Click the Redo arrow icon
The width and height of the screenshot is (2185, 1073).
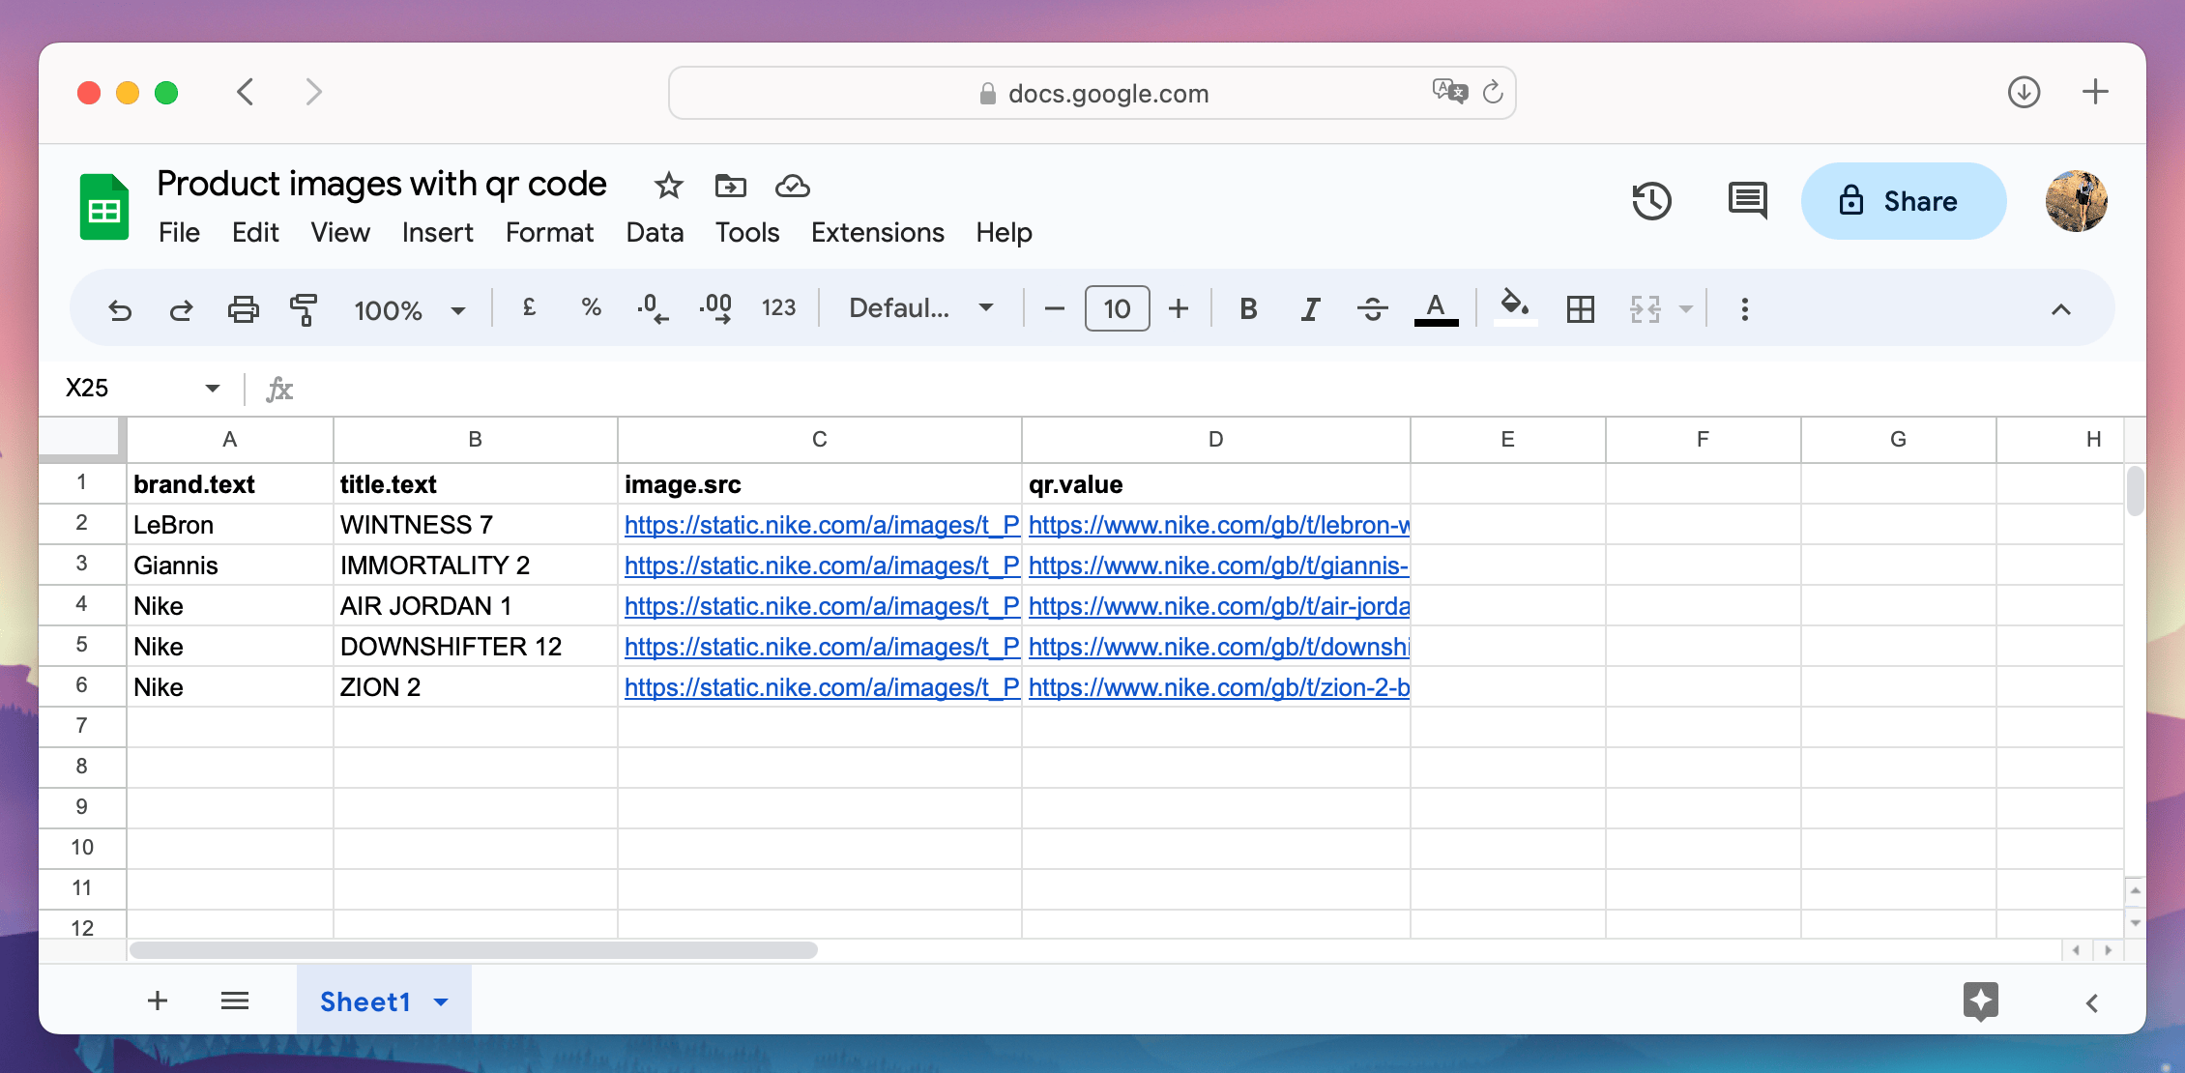[x=182, y=309]
